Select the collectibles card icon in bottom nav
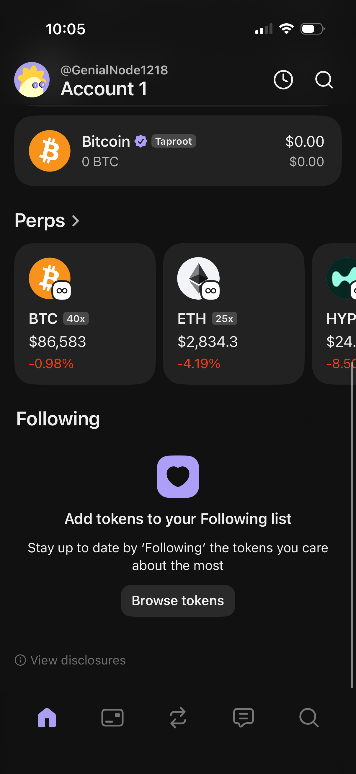This screenshot has height=774, width=356. click(x=113, y=718)
